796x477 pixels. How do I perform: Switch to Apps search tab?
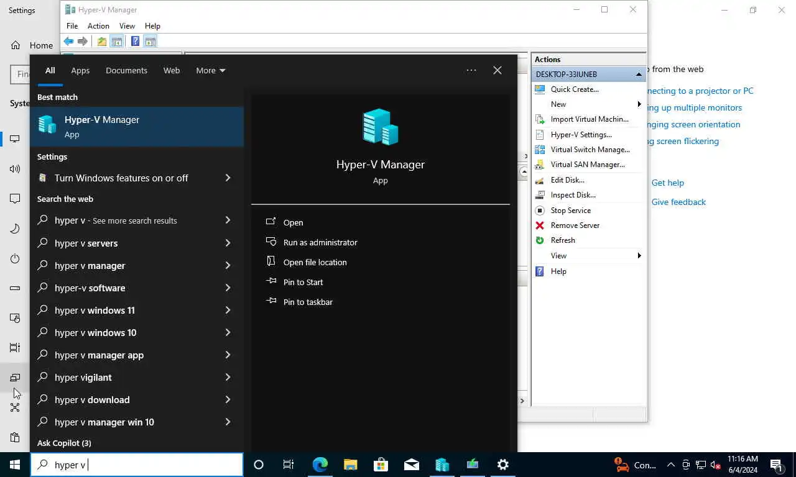click(80, 71)
